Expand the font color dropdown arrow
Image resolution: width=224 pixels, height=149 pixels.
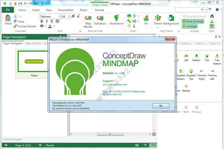tap(54, 26)
